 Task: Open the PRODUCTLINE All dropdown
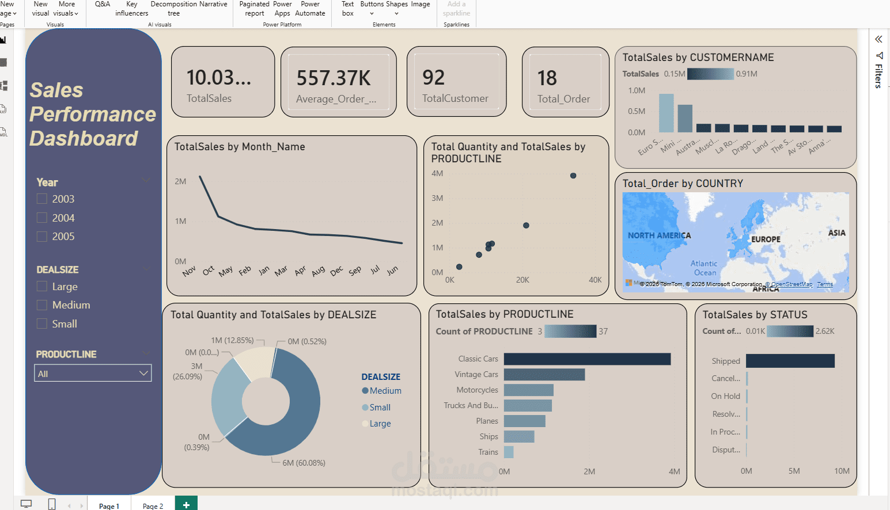pyautogui.click(x=93, y=373)
